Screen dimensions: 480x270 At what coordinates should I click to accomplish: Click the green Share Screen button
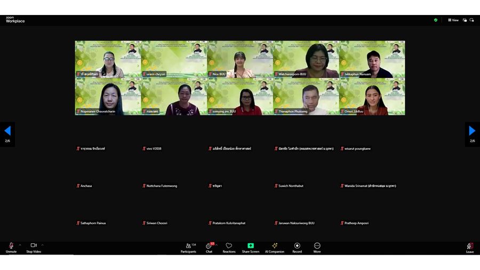click(x=250, y=247)
